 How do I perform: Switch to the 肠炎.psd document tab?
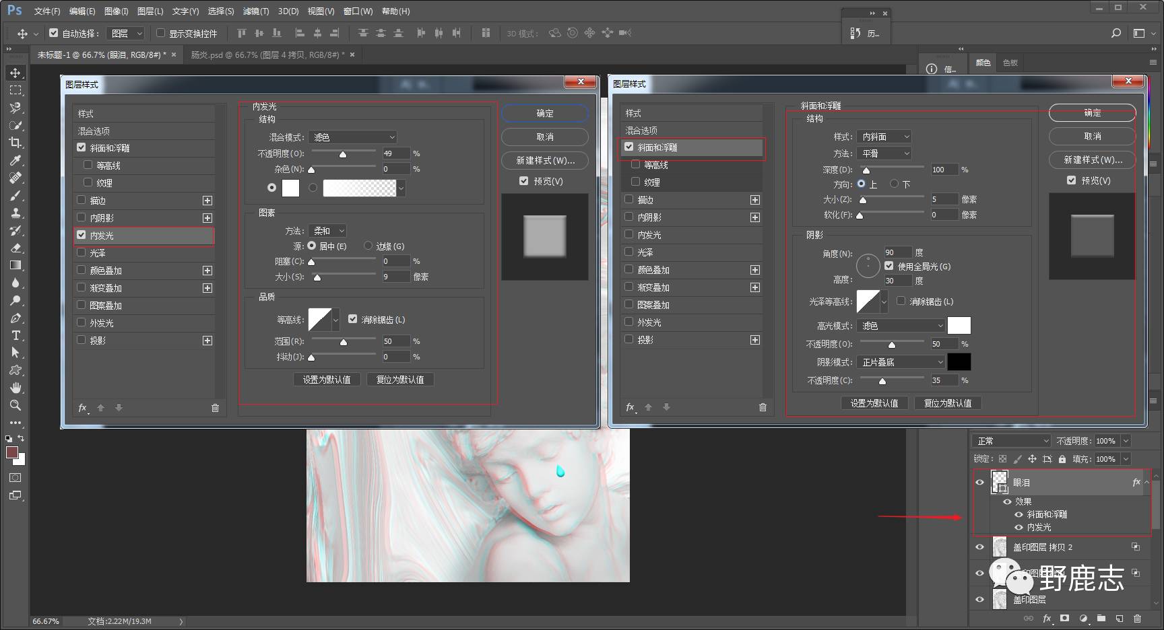(x=267, y=55)
